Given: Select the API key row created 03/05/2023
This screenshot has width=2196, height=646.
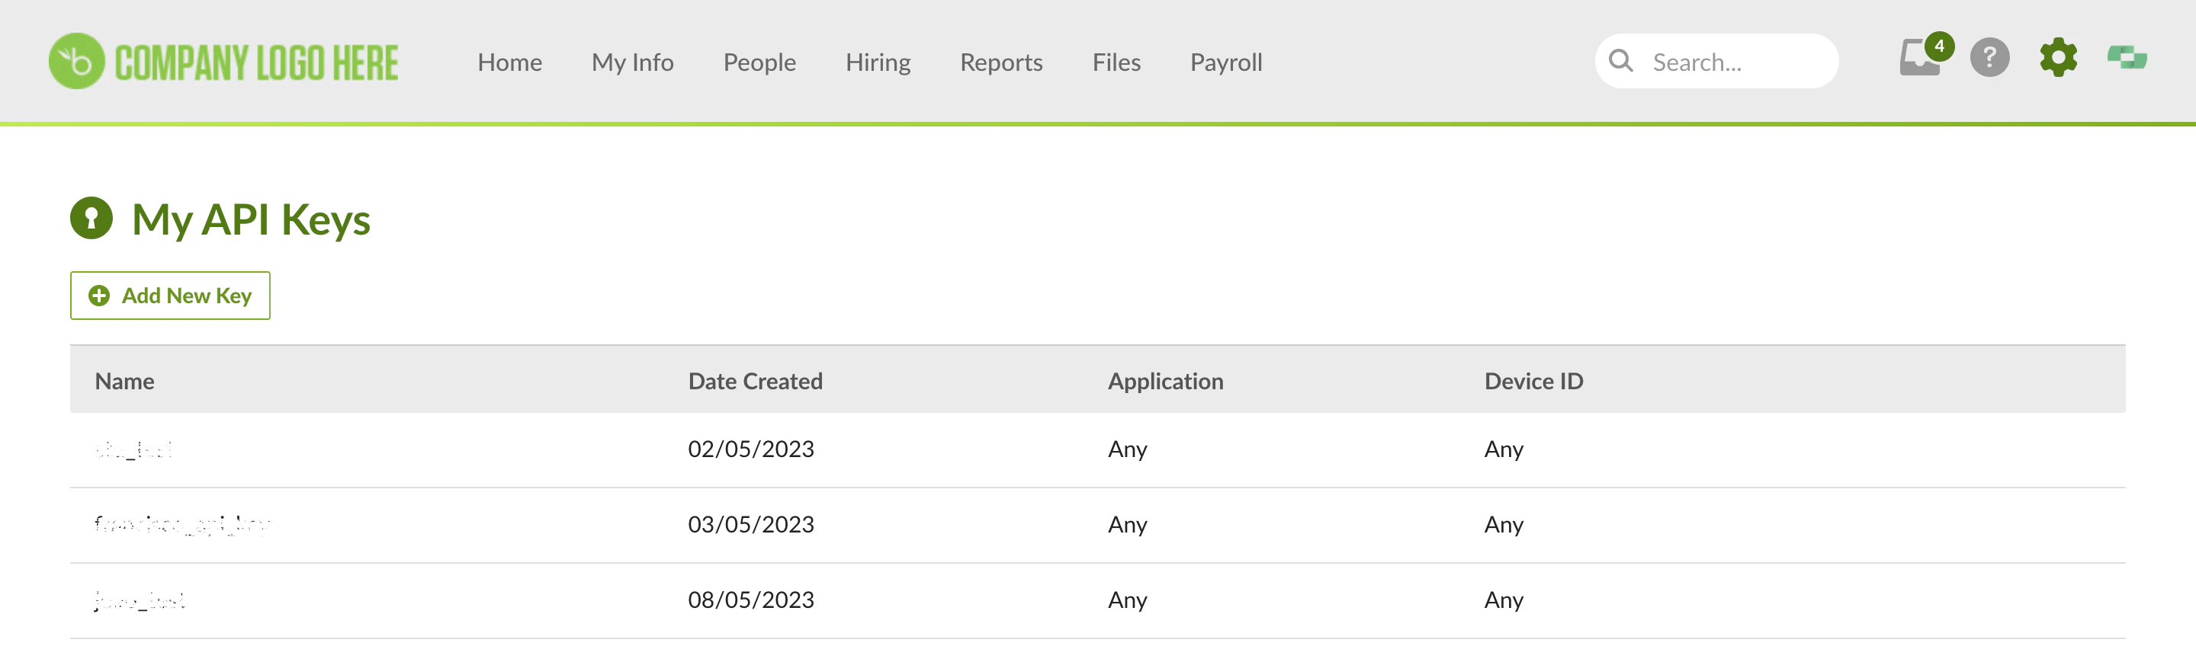Looking at the screenshot, I should [1097, 526].
